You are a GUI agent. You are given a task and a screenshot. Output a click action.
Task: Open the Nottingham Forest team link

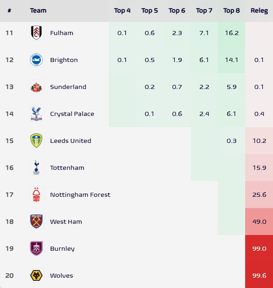point(80,195)
